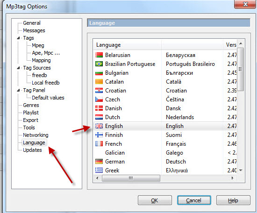The height and width of the screenshot is (213, 257).
Task: Choose Brazilian Portuguese language name
Action: [130, 64]
